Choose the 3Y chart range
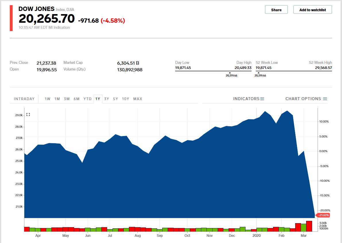 [107, 99]
